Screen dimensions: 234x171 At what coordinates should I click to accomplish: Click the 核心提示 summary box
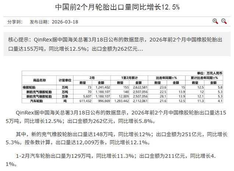coord(117,44)
